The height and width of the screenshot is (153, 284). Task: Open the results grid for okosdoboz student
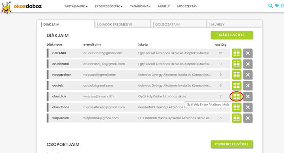pyautogui.click(x=237, y=107)
